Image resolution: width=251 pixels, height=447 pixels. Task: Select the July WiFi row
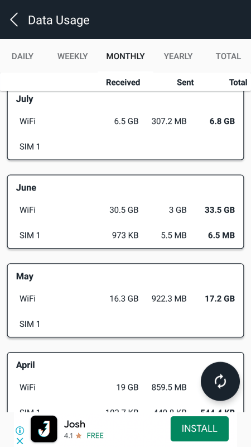click(x=126, y=121)
